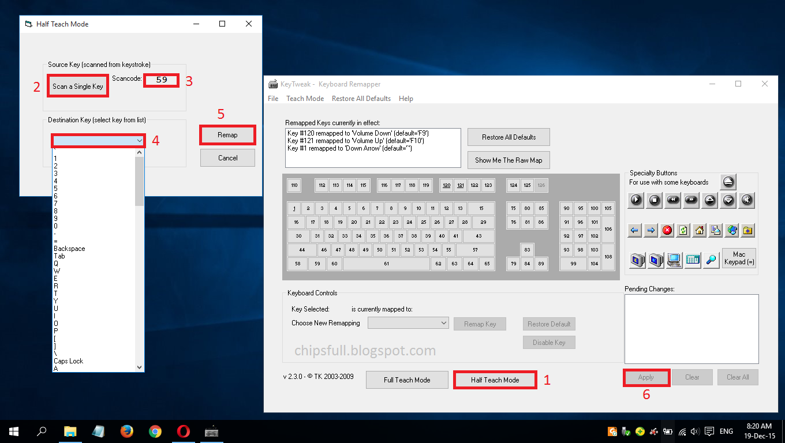The image size is (785, 443).
Task: Select key 30 on the keyboard layout
Action: coord(298,236)
